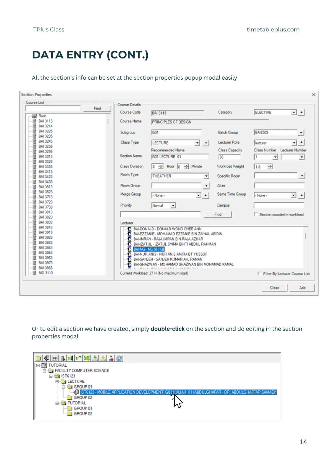Select GROUP 02 under LECTURE
The height and width of the screenshot is (471, 333).
[x=83, y=397]
